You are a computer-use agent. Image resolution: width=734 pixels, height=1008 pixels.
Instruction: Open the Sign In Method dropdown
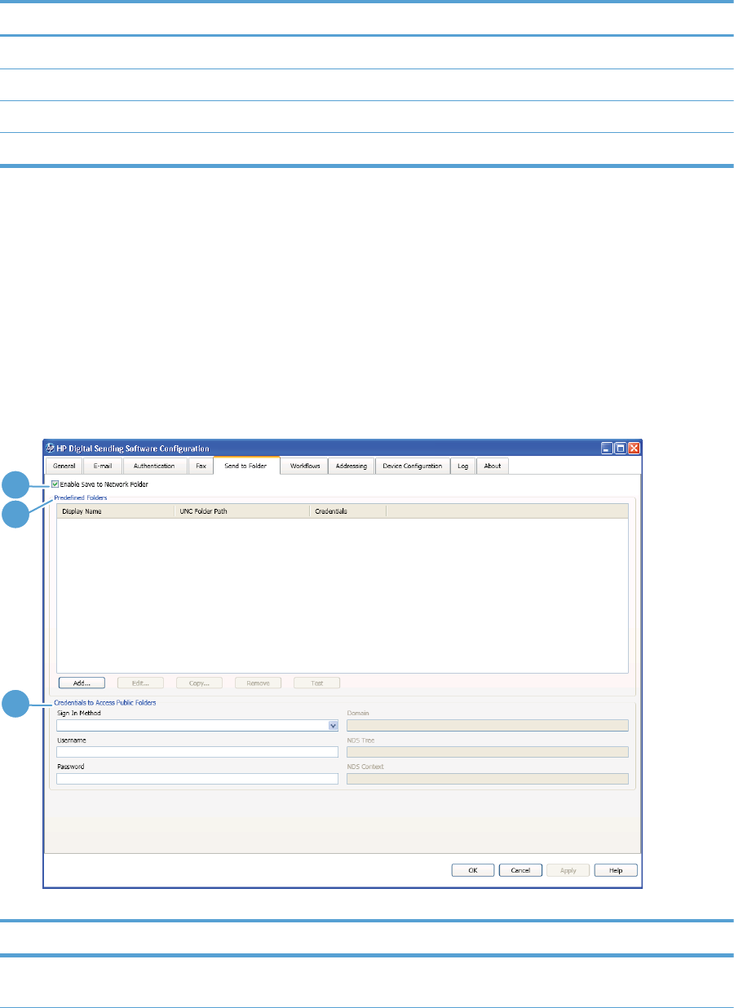tap(197, 724)
